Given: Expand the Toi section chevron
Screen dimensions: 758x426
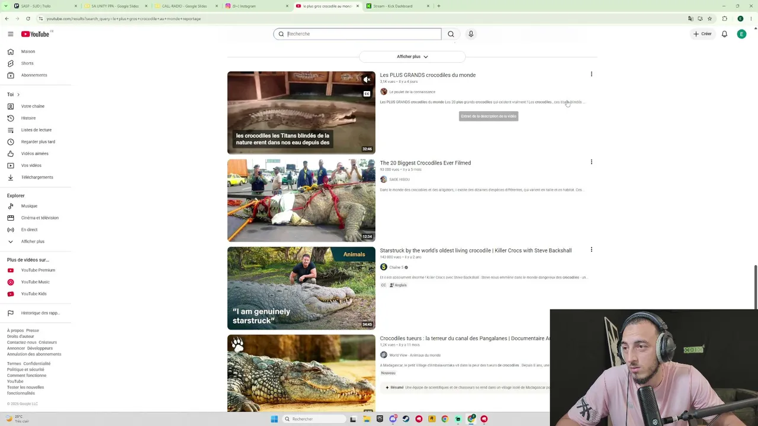Looking at the screenshot, I should 18,95.
